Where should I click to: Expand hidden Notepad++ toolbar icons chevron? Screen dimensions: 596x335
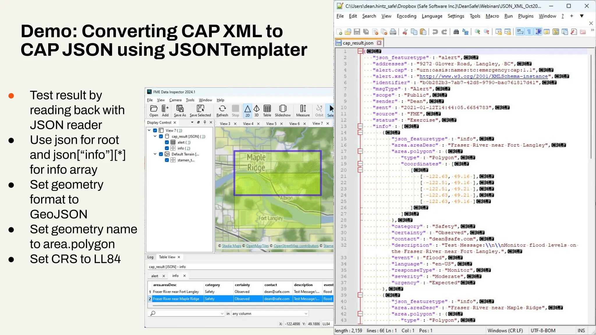click(x=592, y=30)
